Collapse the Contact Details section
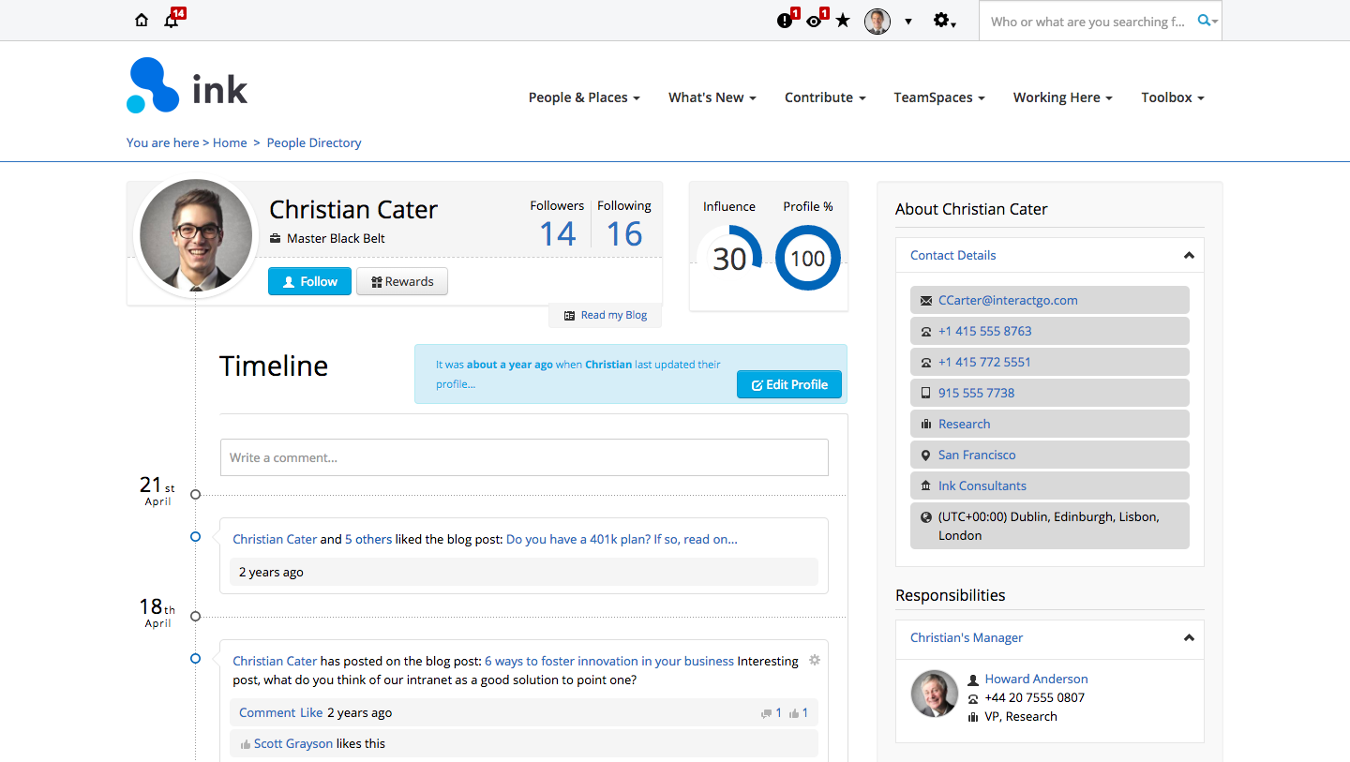Screen dimensions: 1350x762 [1189, 255]
